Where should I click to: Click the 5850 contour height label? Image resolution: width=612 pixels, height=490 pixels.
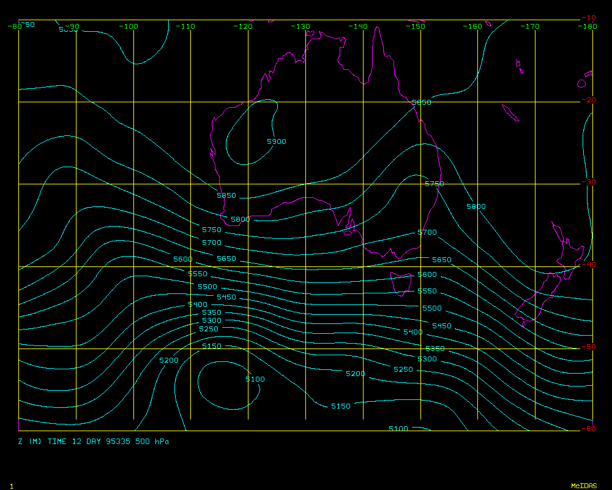point(226,196)
